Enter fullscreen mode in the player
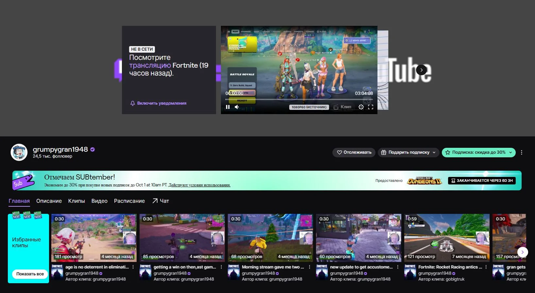 pyautogui.click(x=371, y=107)
